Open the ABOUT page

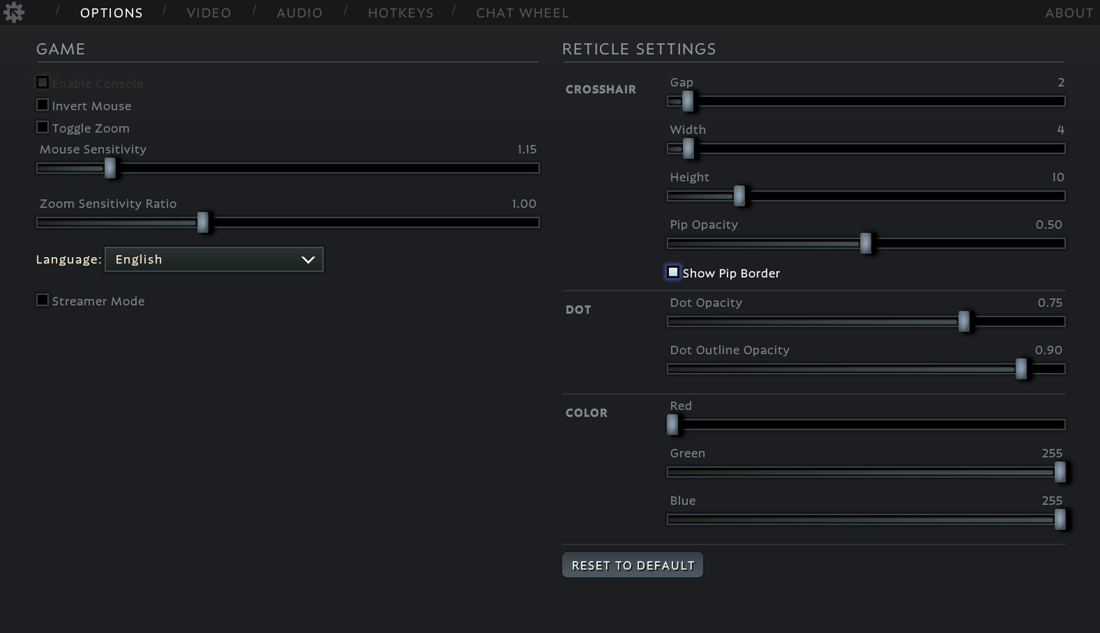pyautogui.click(x=1068, y=12)
